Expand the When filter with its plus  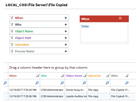(x=66, y=18)
